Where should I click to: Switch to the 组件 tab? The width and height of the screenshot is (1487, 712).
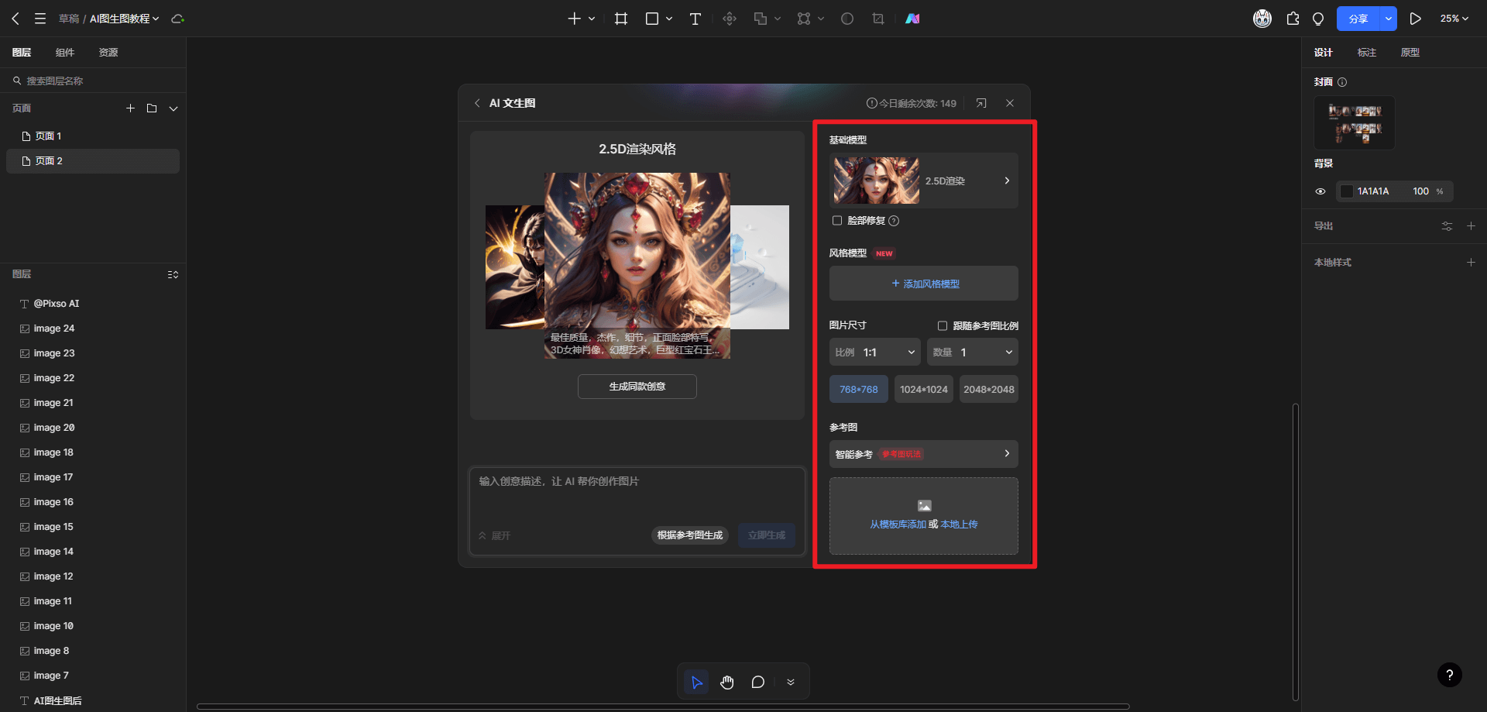coord(65,53)
